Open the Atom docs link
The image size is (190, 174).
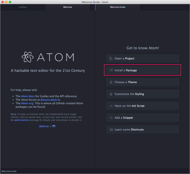[28, 96]
